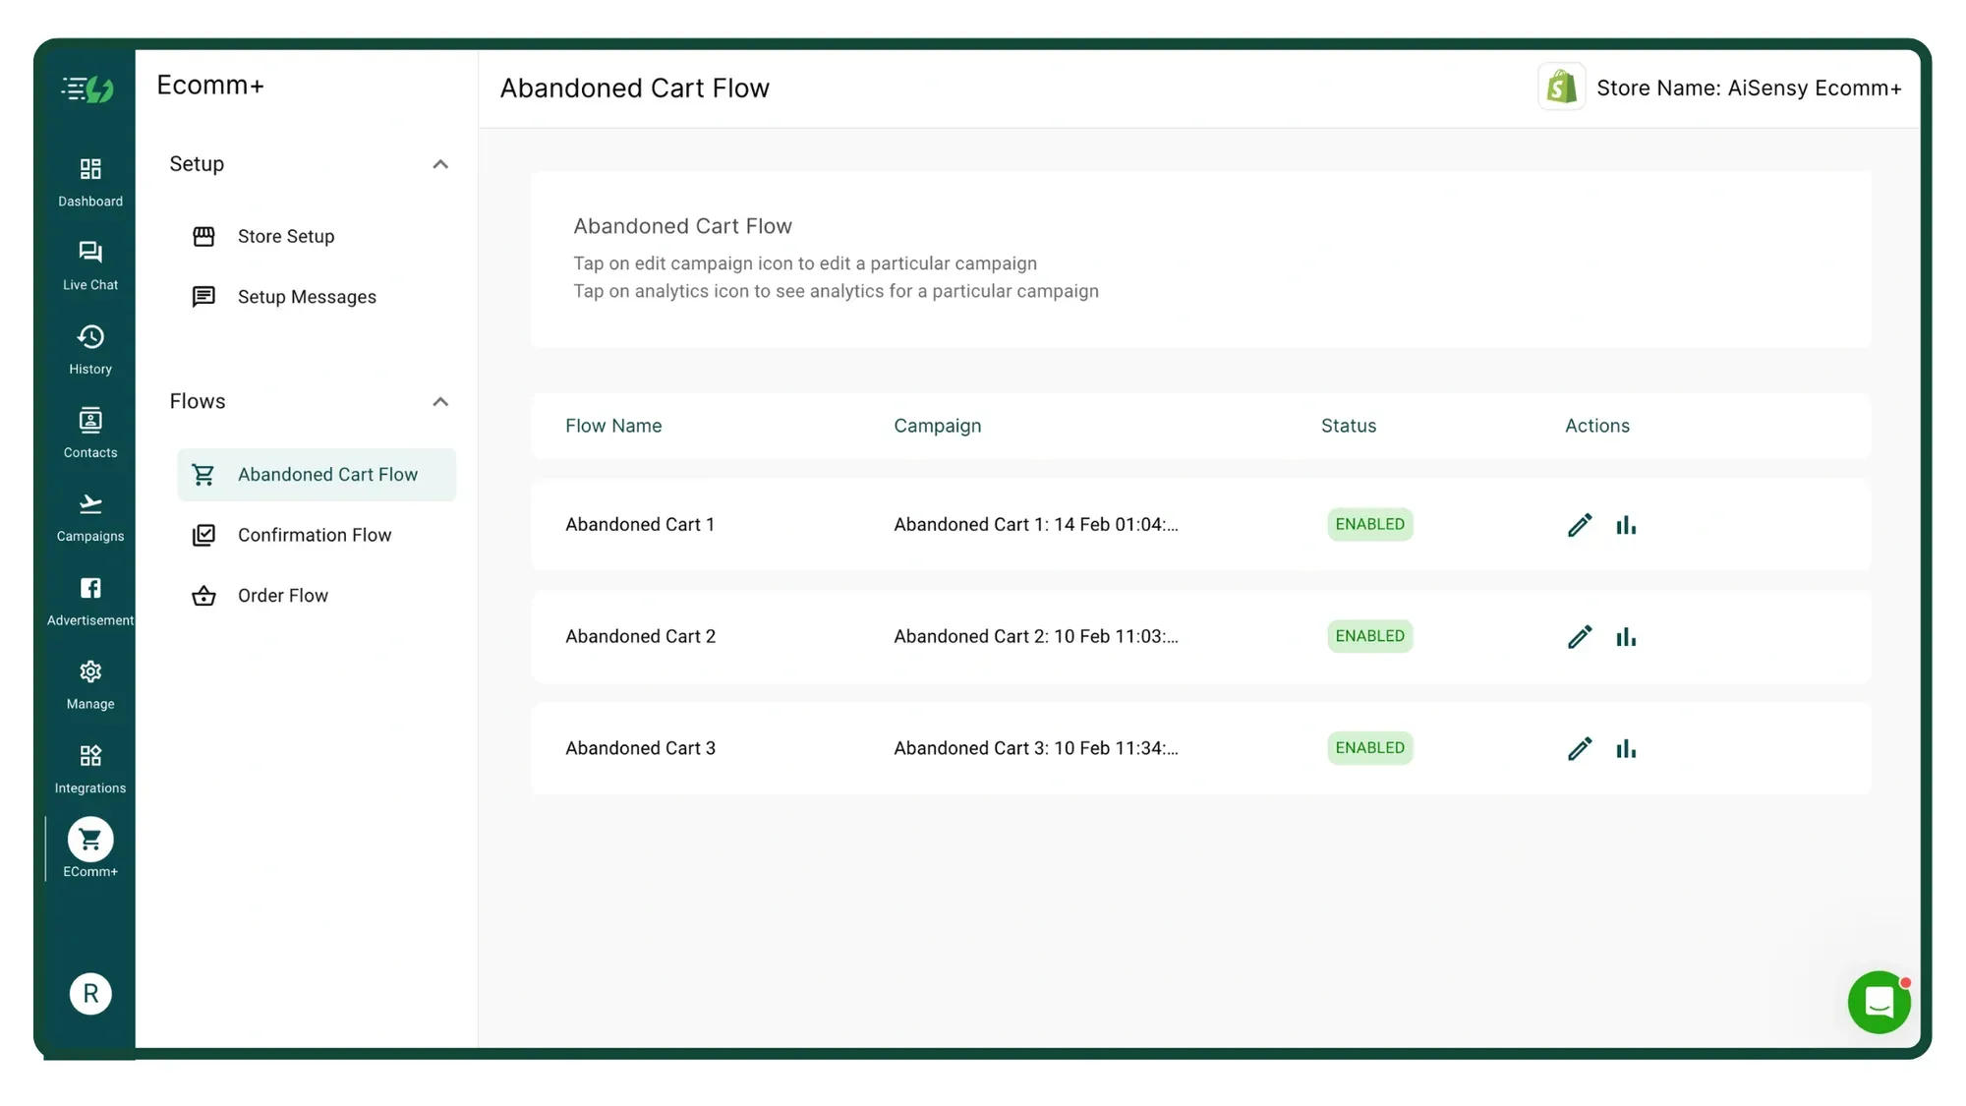This screenshot has height=1106, width=1966.
Task: Select the Campaigns sidebar icon
Action: (x=89, y=515)
